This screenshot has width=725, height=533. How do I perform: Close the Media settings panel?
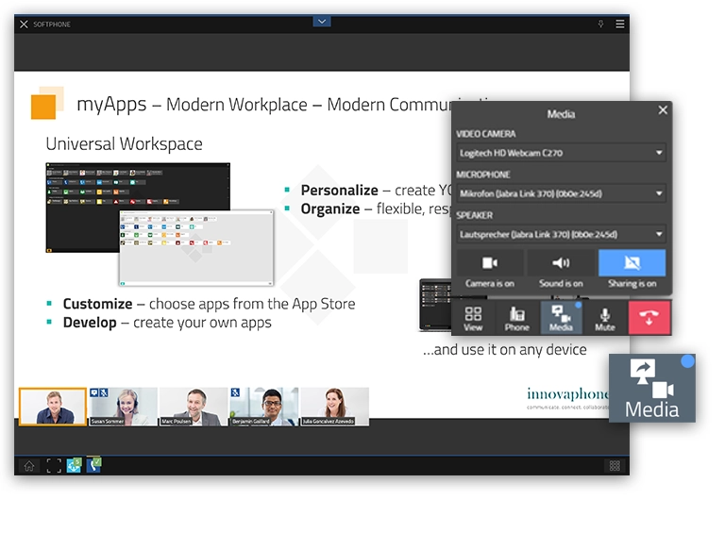click(x=663, y=110)
